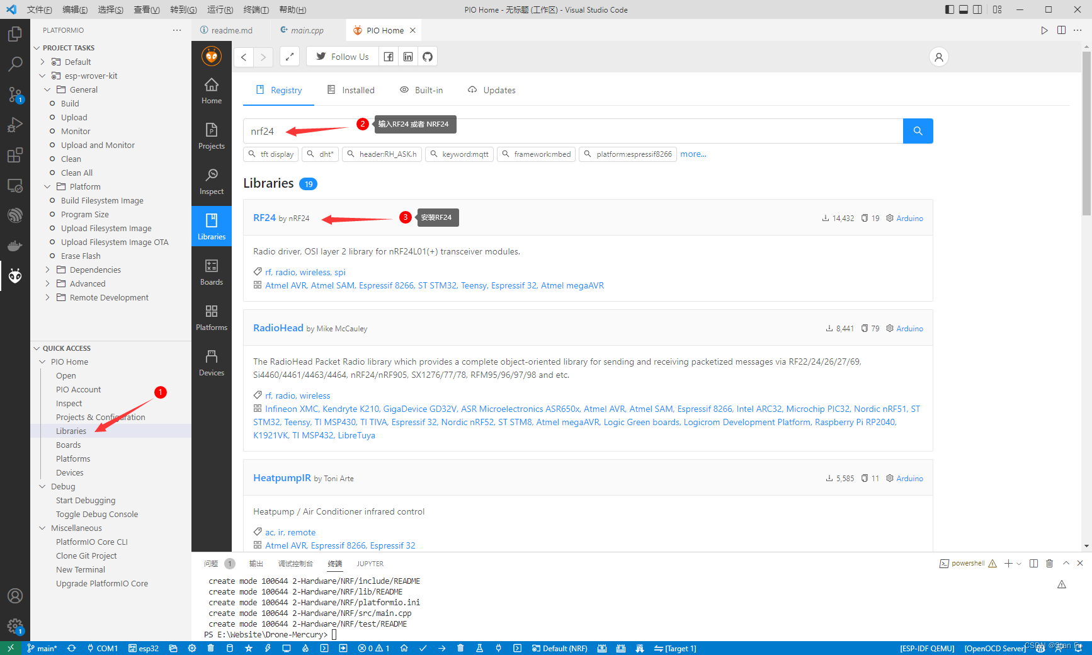The image size is (1092, 655).
Task: Open Platforms in PIO sidebar
Action: tap(212, 318)
